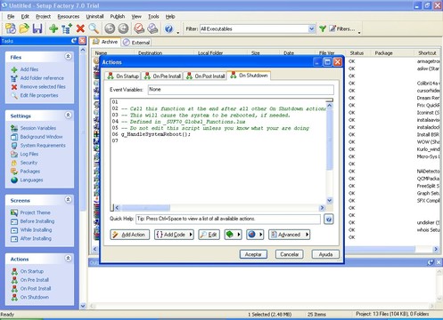
Task: Switch to the On Pre Install tab
Action: pos(162,76)
